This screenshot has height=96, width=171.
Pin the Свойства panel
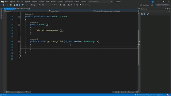(x=168, y=9)
